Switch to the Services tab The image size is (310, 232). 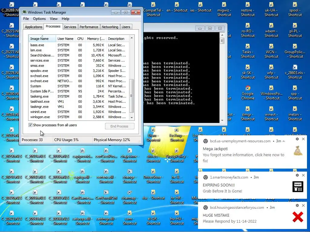tap(70, 27)
